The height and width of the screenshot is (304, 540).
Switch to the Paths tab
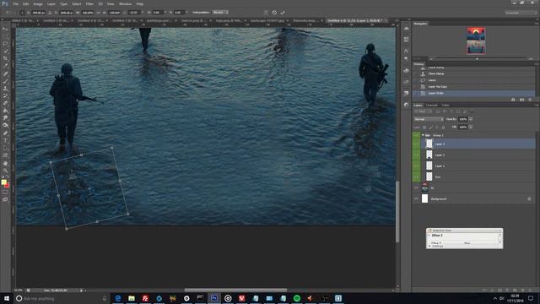point(445,105)
